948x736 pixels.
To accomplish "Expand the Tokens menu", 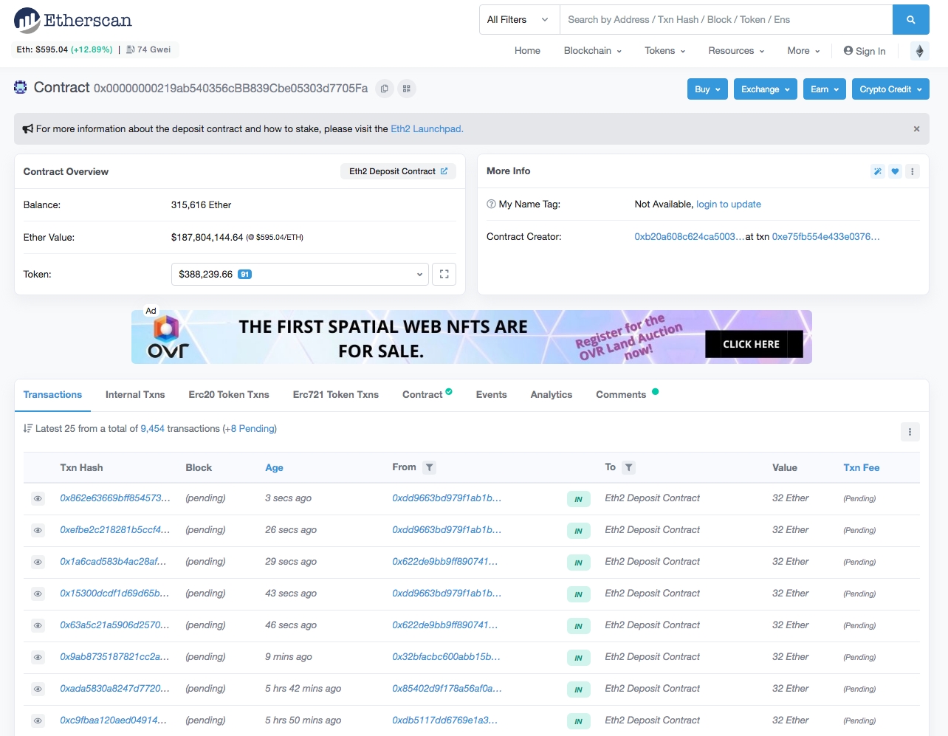I will tap(664, 51).
